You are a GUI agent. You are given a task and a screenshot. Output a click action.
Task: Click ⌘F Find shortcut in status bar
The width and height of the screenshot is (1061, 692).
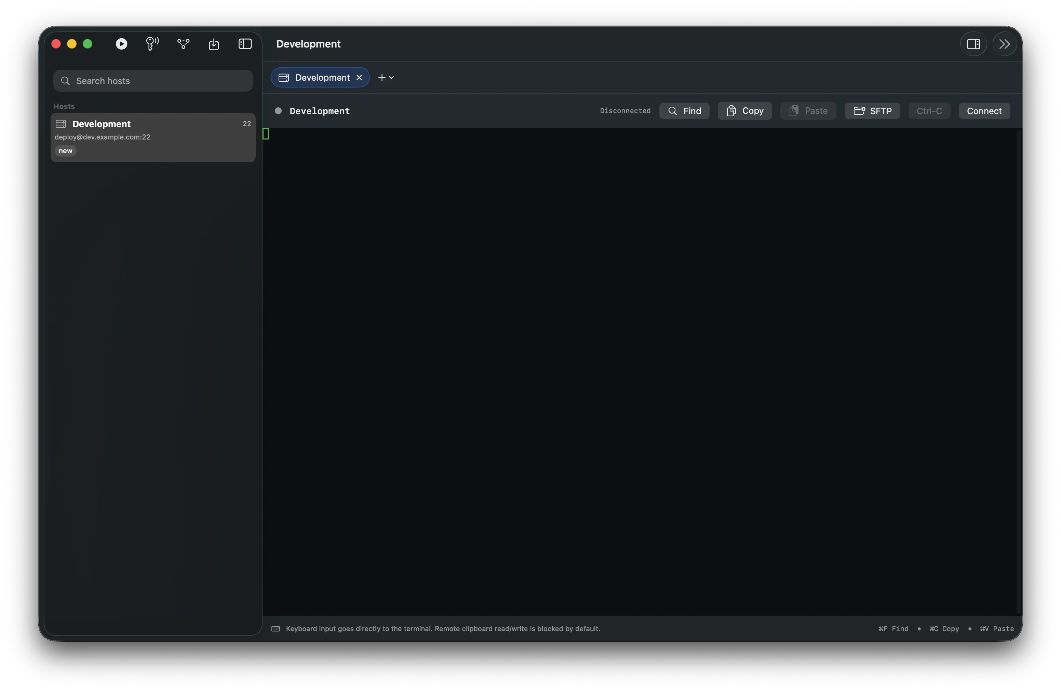pos(894,629)
